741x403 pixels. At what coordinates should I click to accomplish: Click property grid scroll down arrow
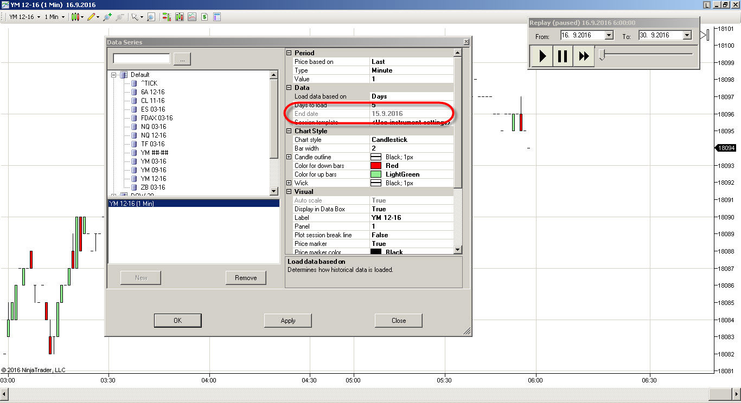[x=458, y=250]
